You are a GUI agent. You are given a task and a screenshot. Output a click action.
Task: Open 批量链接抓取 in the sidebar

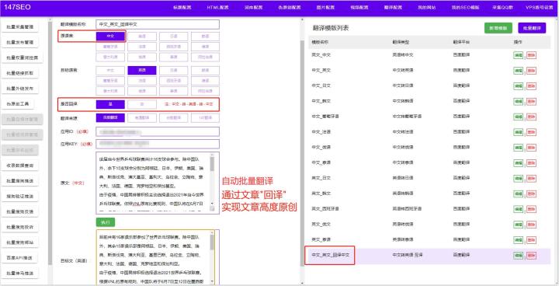coord(20,73)
